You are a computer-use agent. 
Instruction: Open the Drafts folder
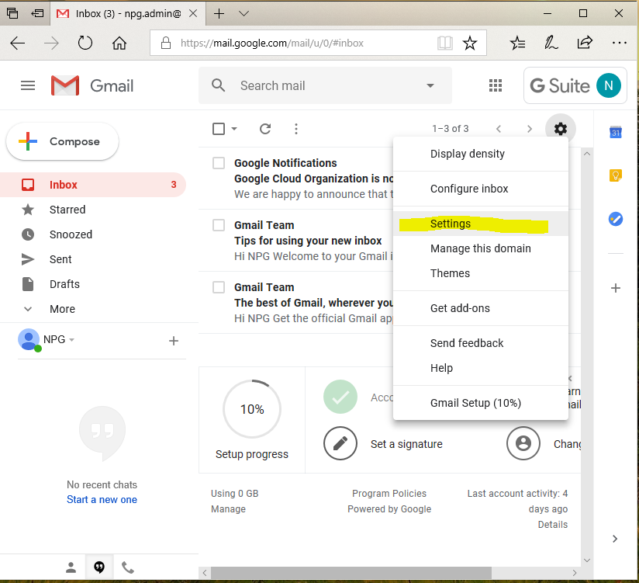(93, 284)
